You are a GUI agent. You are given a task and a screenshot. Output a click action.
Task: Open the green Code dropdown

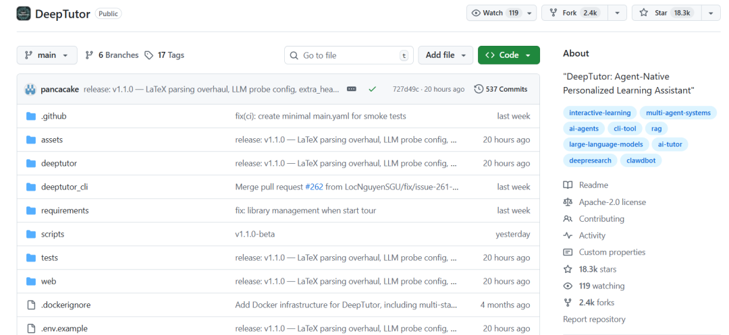pos(509,55)
